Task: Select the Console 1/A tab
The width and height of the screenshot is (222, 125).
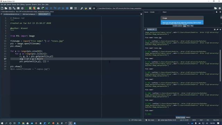Action: [152, 30]
